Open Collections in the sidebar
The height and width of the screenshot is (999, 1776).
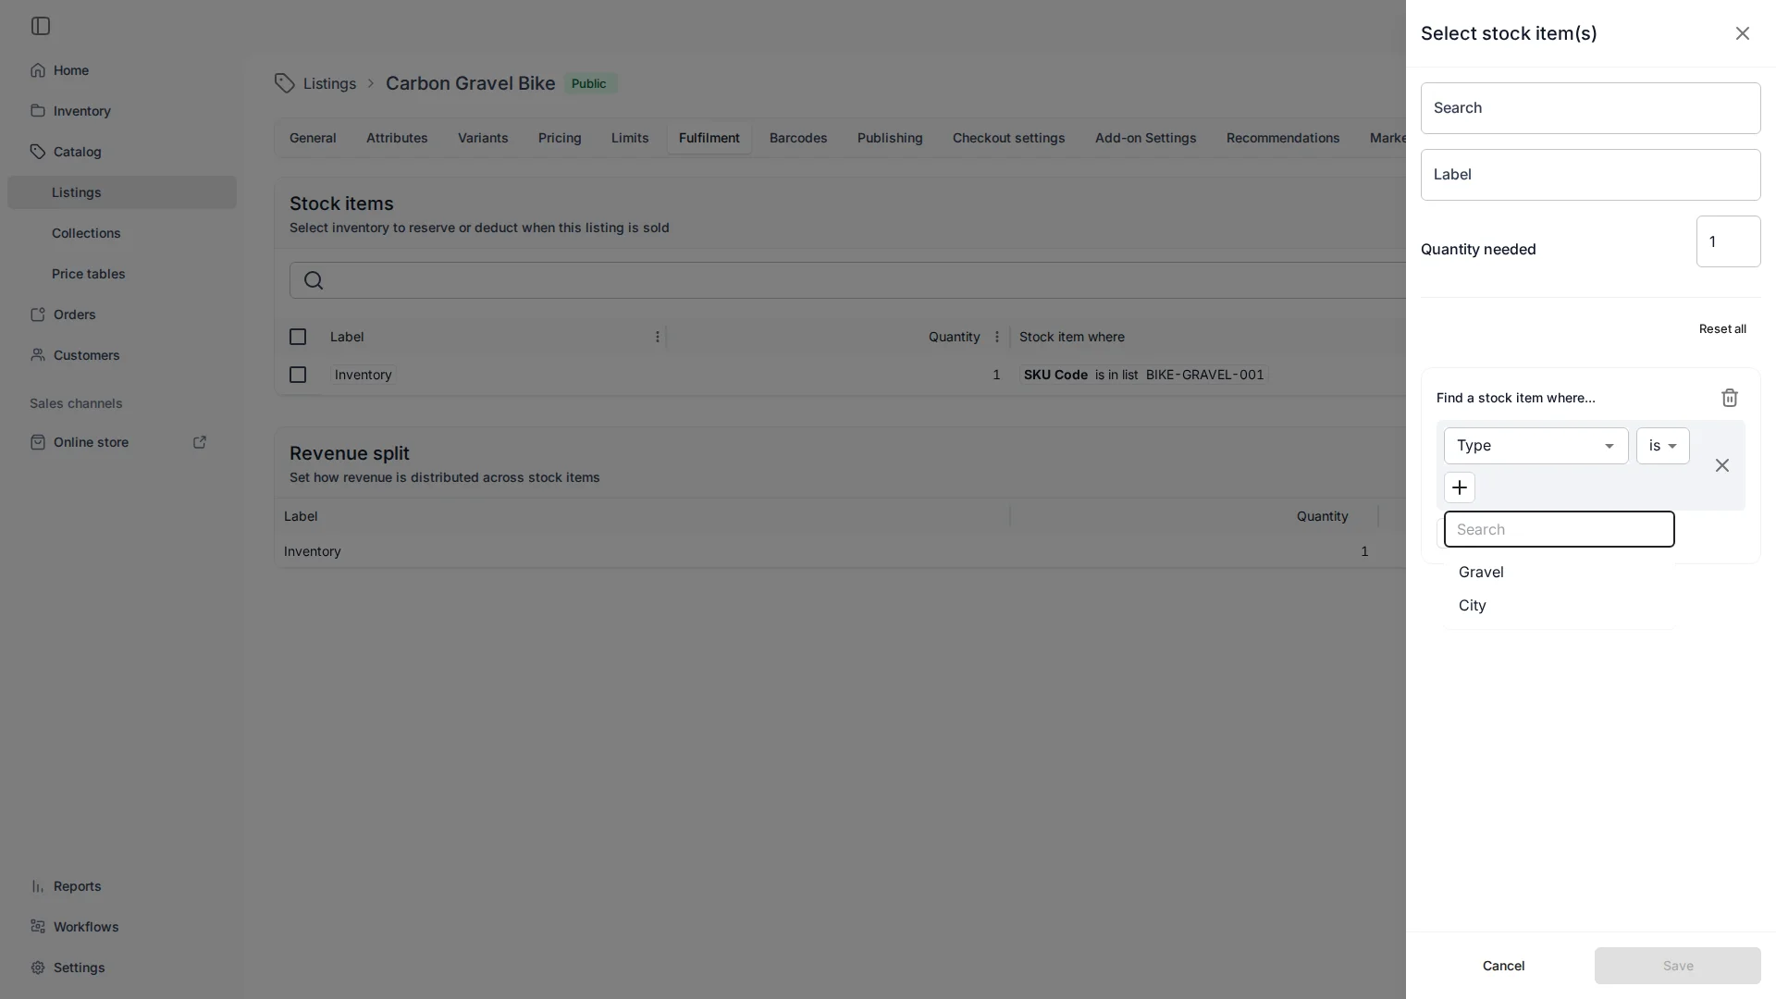point(122,233)
